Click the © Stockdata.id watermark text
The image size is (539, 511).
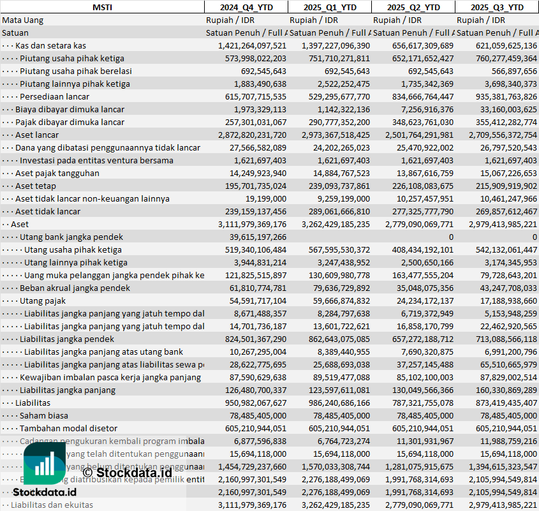tap(128, 473)
